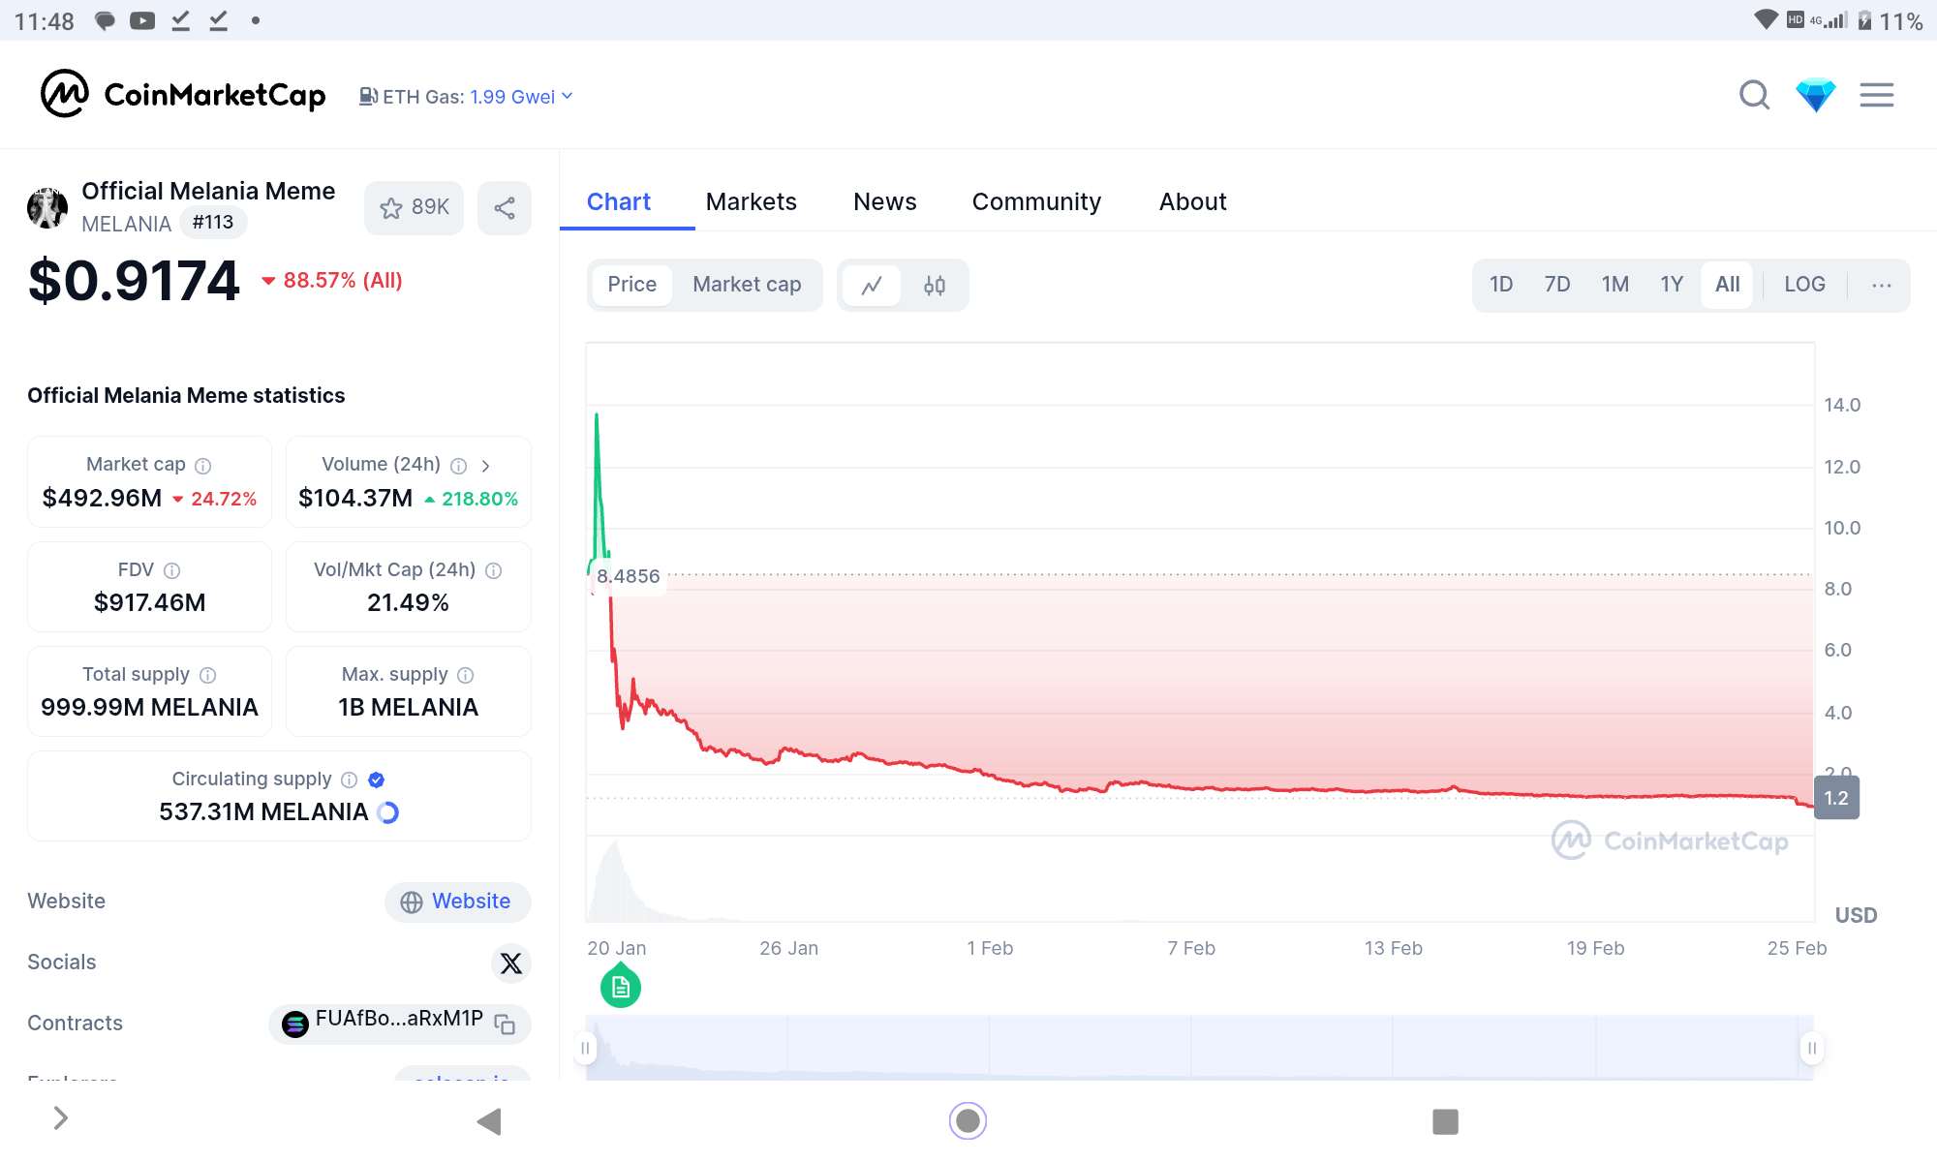The image size is (1937, 1162).
Task: Open the Markets tab
Action: pyautogui.click(x=751, y=201)
